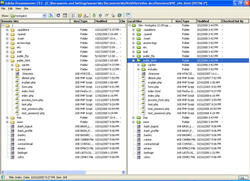Open the Site menu

[x=26, y=8]
